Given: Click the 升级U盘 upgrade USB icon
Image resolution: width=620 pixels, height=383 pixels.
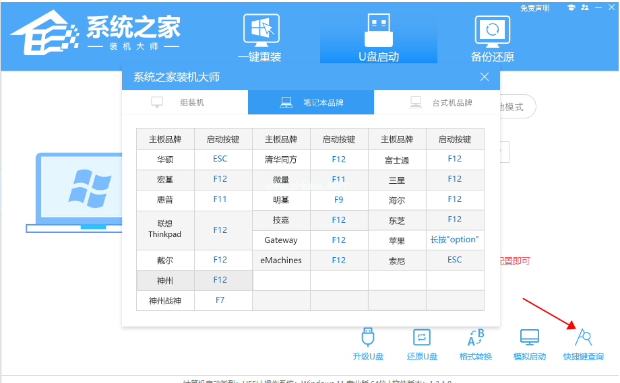Looking at the screenshot, I should pos(368,343).
